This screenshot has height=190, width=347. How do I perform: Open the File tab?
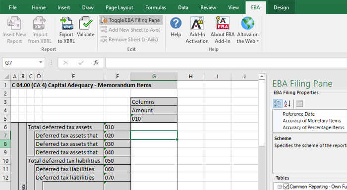click(12, 7)
